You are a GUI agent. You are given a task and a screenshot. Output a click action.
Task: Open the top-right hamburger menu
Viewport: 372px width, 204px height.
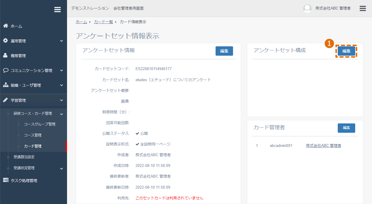coord(363,8)
